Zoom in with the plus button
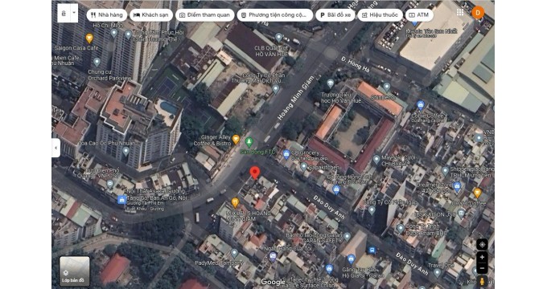This screenshot has width=547, height=289. point(482,258)
